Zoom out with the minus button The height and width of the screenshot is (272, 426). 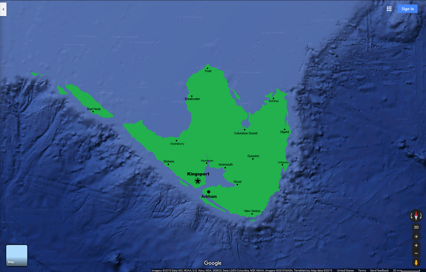coord(416,253)
